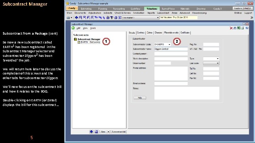Click the printer icon beside the spreadsheet icon
The width and height of the screenshot is (255, 143).
[242, 28]
